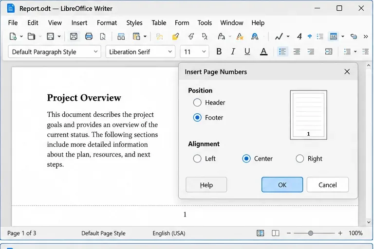The image size is (374, 249).
Task: Open the Edit menu
Action: (x=33, y=23)
